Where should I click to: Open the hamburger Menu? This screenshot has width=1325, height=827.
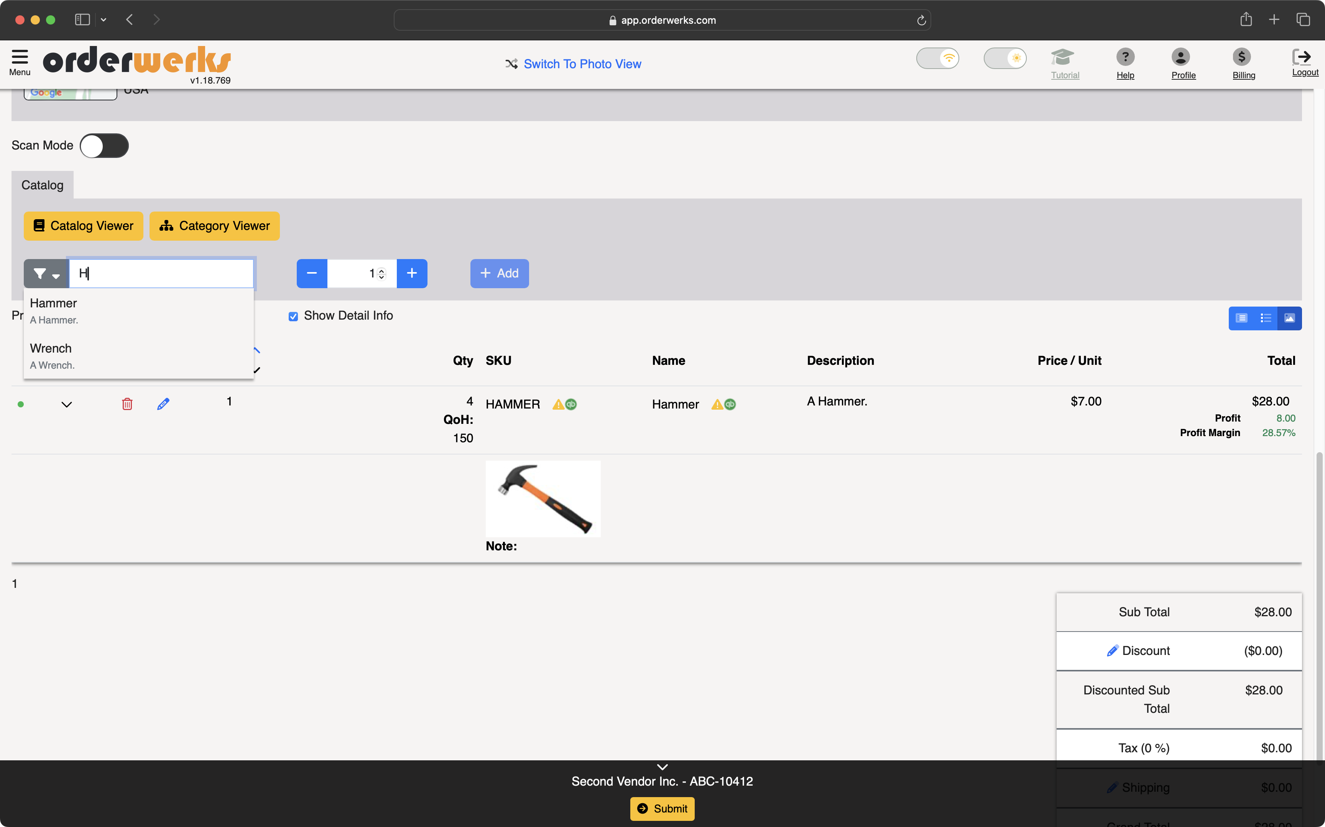click(20, 62)
